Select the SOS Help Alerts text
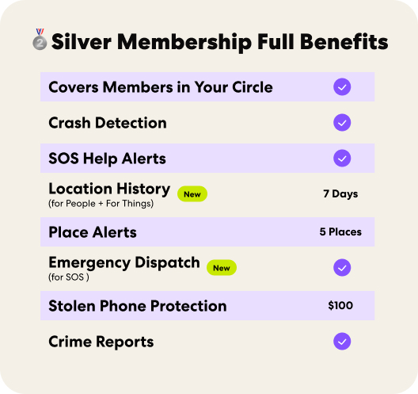Viewport: 418px width, 394px height. (107, 159)
